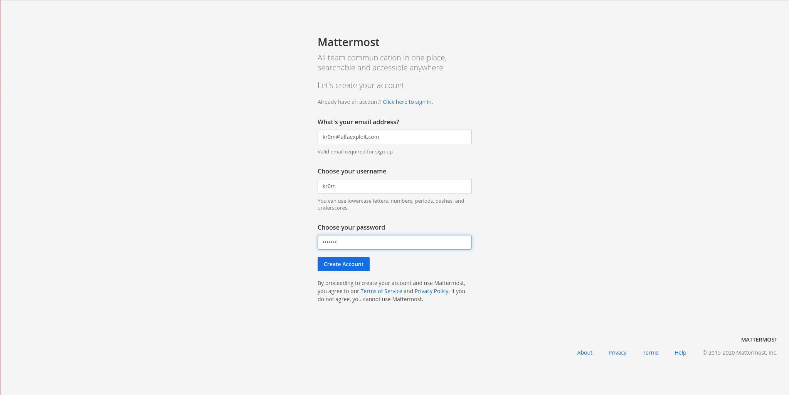Go to the About footer link
The height and width of the screenshot is (395, 789).
click(584, 353)
